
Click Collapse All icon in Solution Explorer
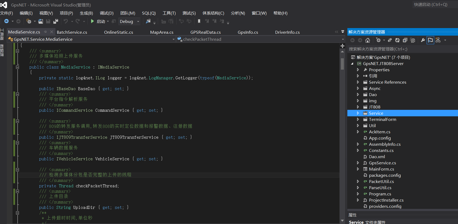point(405,40)
